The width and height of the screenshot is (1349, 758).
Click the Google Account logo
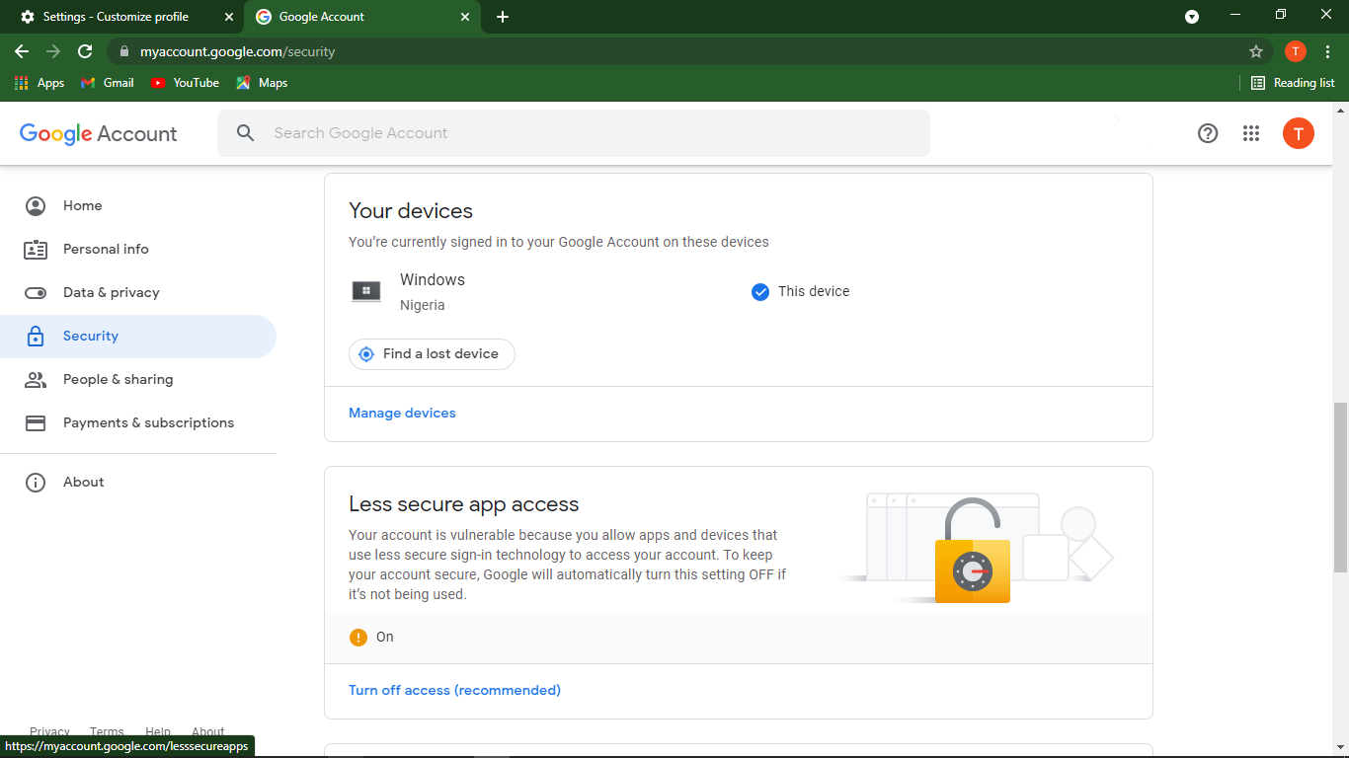point(99,134)
